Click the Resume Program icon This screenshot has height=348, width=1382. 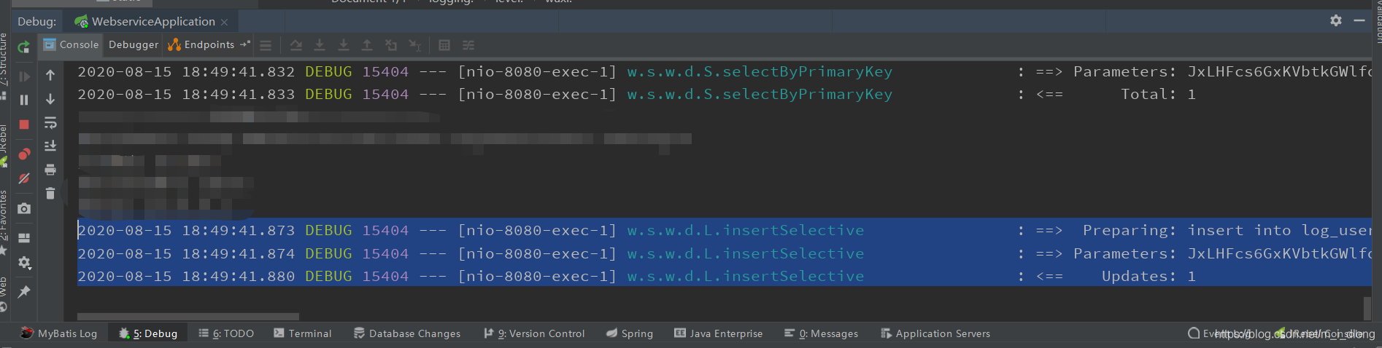pos(24,76)
